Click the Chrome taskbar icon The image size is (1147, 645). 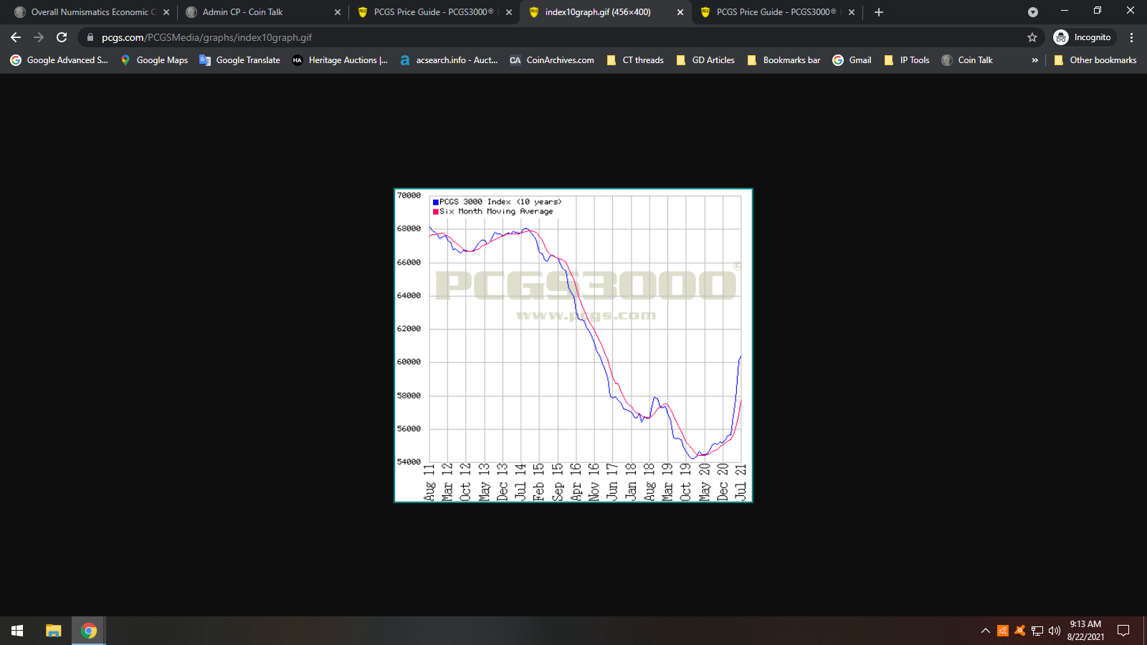point(89,631)
